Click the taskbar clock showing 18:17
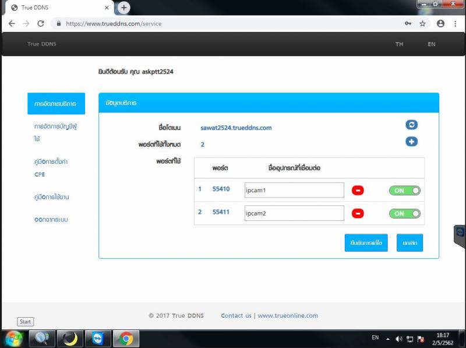The height and width of the screenshot is (348, 466). coord(443,339)
